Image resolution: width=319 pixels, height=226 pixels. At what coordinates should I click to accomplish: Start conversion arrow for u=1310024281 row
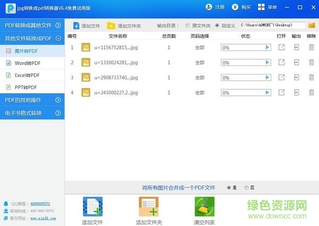267,62
